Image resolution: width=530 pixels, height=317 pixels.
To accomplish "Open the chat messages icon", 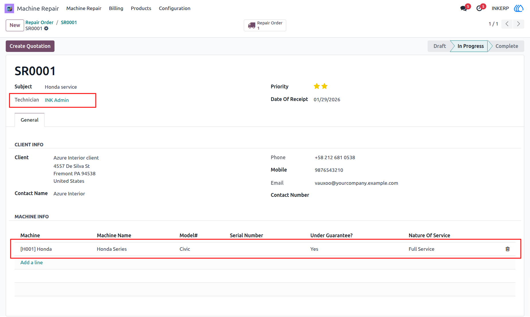I will coord(463,8).
